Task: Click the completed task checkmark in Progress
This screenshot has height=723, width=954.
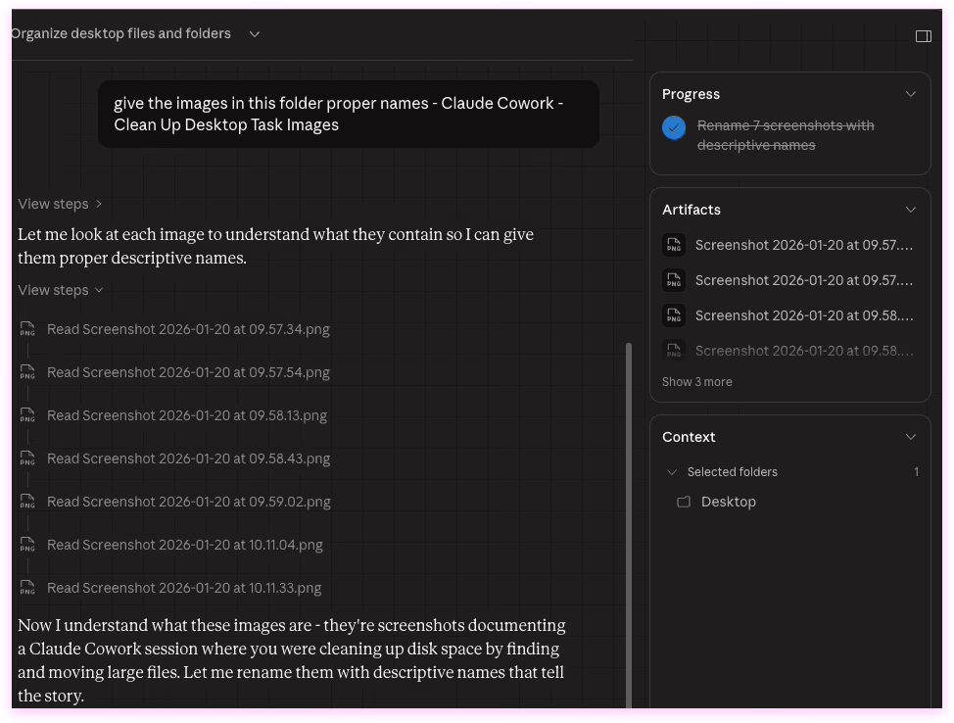Action: pyautogui.click(x=674, y=127)
